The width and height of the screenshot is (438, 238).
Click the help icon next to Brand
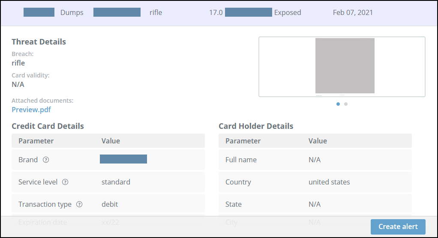coord(46,160)
